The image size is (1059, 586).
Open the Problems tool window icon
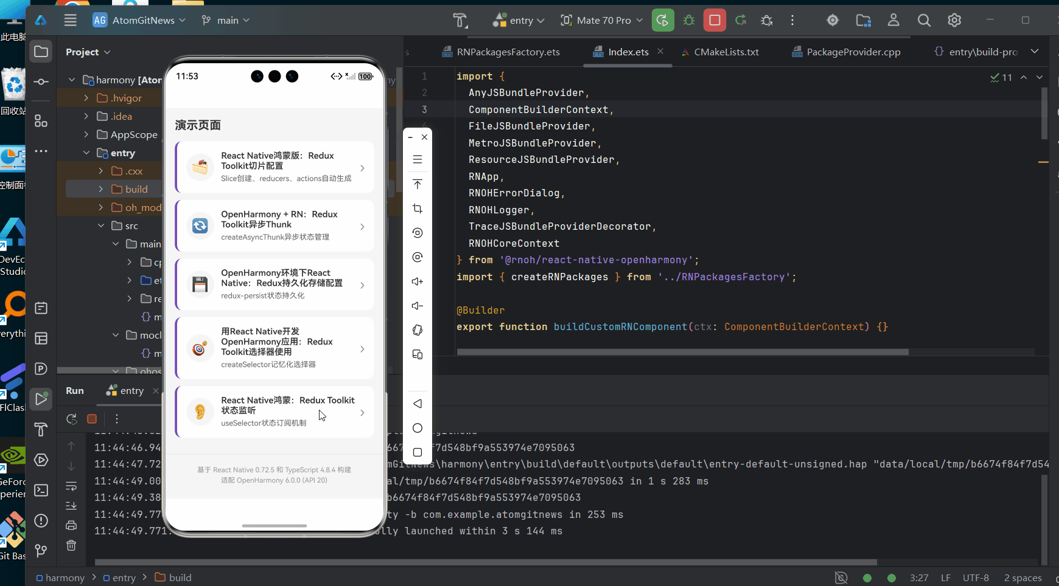click(x=41, y=520)
